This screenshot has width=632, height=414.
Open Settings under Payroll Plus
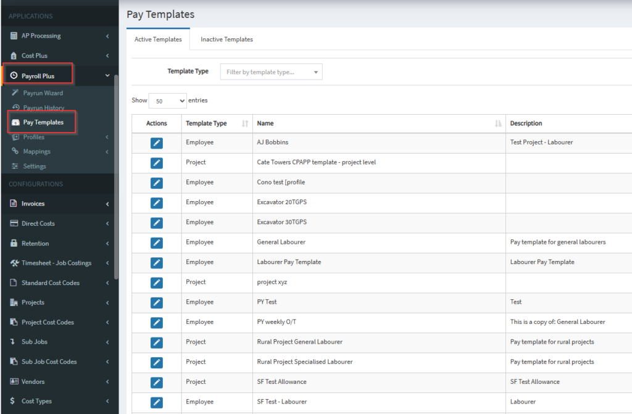(x=35, y=166)
